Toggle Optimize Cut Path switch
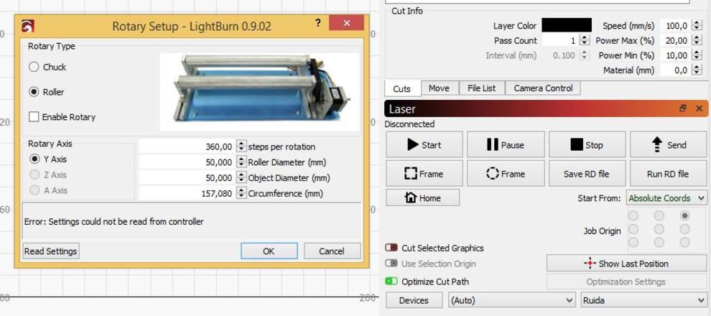 (x=391, y=282)
